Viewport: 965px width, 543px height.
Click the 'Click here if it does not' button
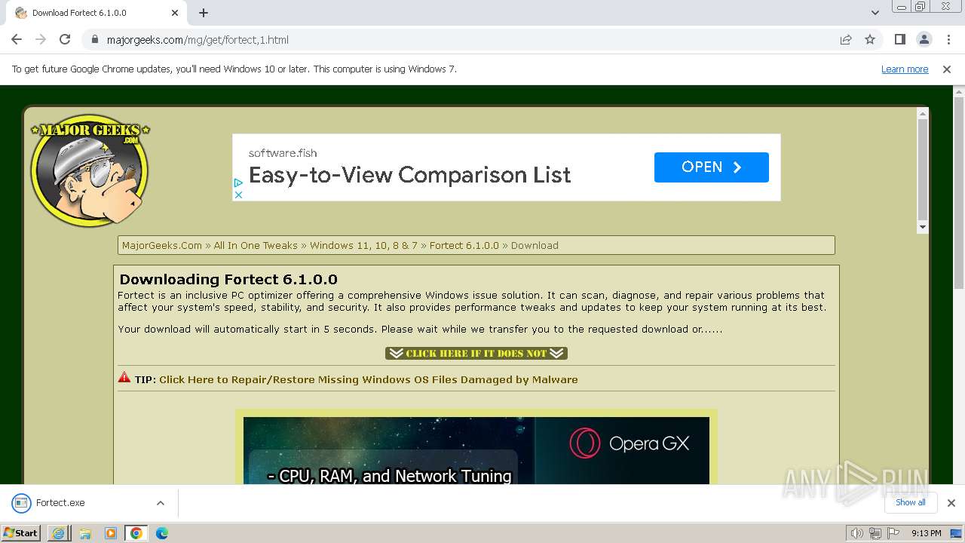[476, 353]
